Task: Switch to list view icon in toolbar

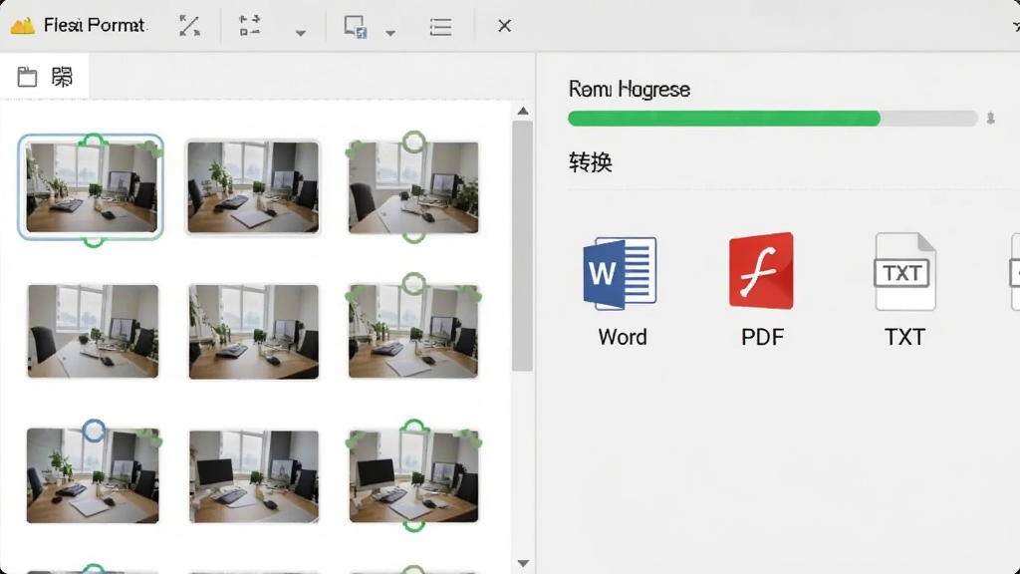Action: click(440, 27)
